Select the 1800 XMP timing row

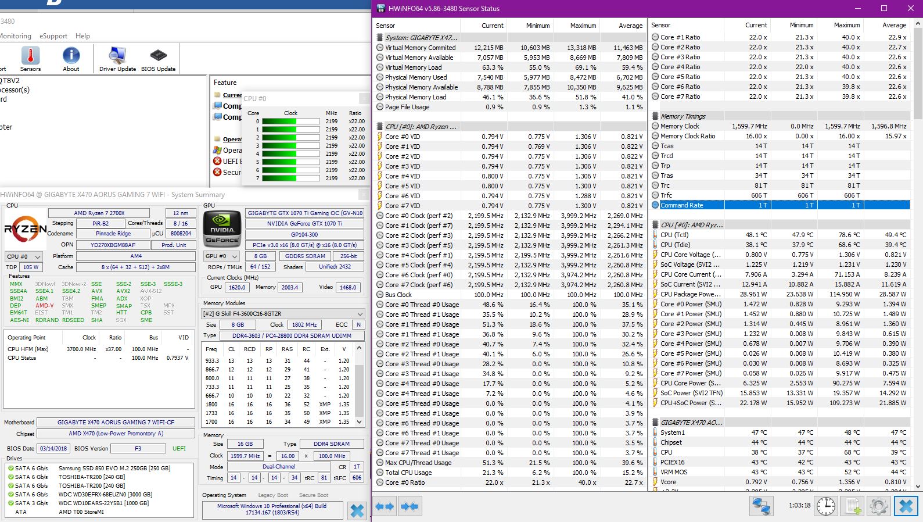click(x=279, y=405)
